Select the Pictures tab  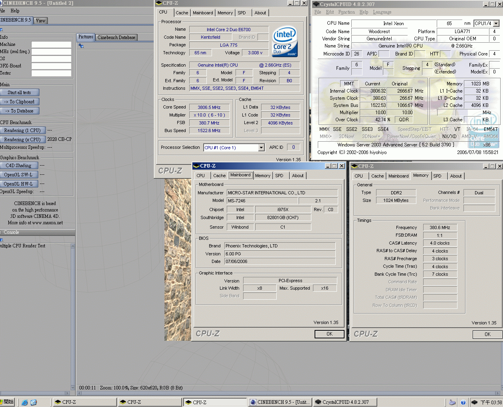(85, 37)
